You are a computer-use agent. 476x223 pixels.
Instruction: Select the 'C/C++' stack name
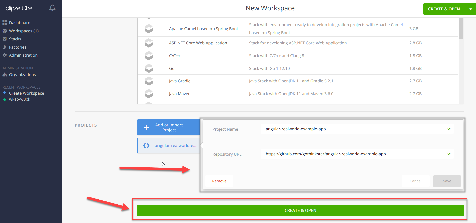175,56
